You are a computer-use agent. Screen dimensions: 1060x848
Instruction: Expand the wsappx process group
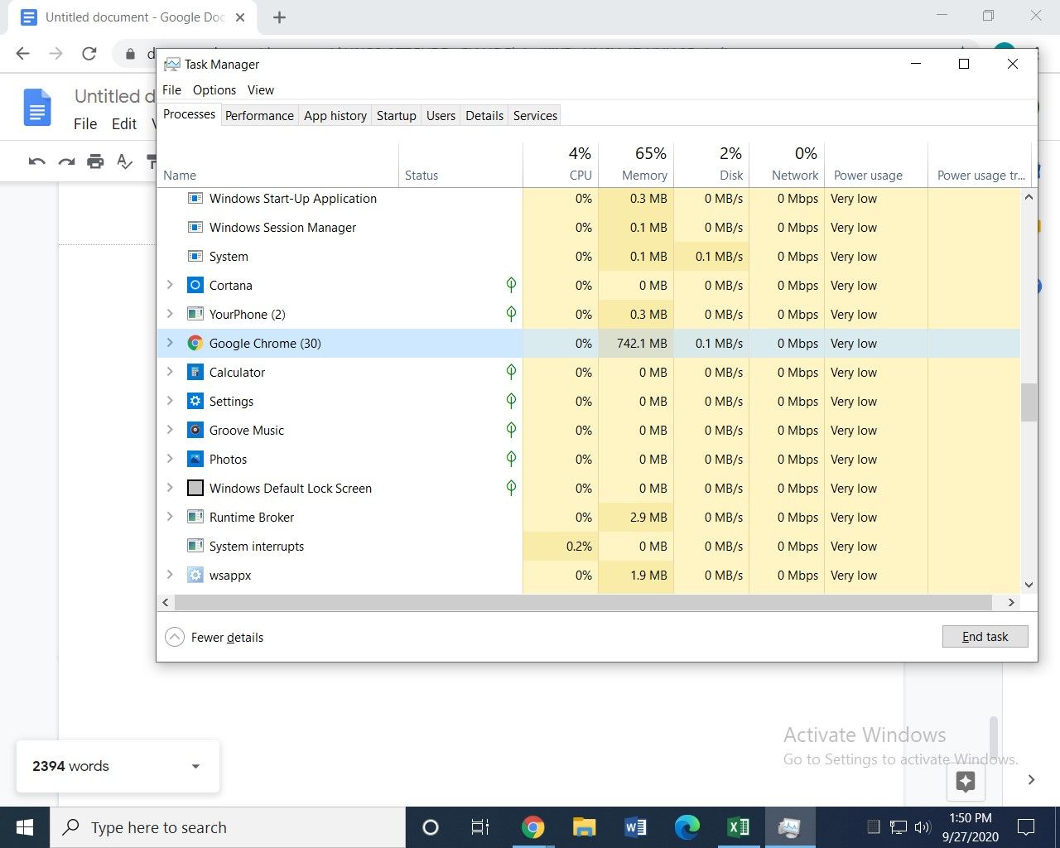(170, 575)
